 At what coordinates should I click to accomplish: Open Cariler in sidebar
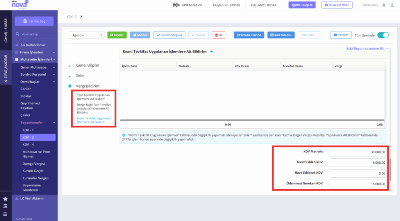click(25, 89)
